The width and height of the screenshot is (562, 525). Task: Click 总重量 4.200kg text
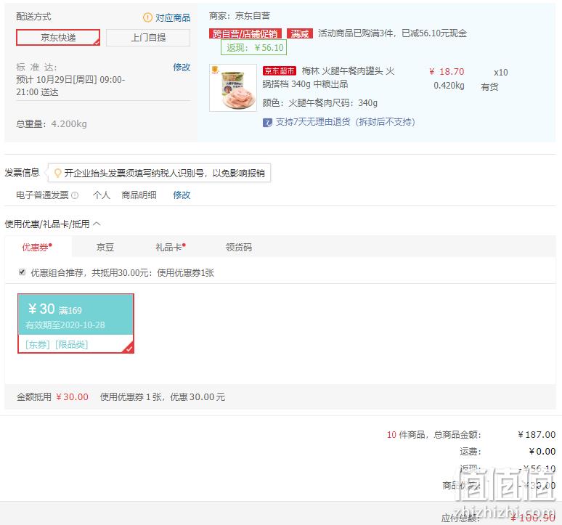click(x=52, y=124)
